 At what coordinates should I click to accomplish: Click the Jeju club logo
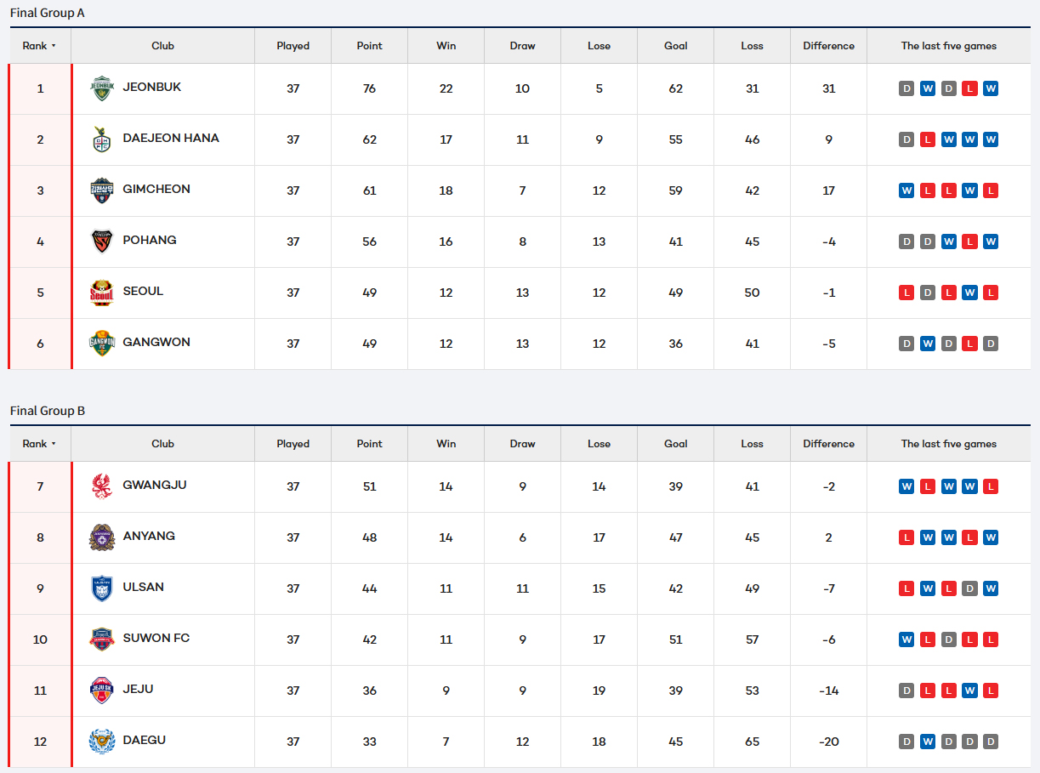click(102, 691)
